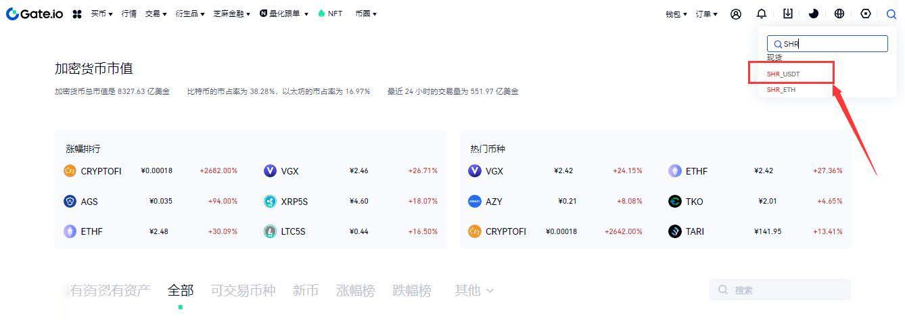Image resolution: width=905 pixels, height=320 pixels.
Task: Open AZY coin name
Action: [x=494, y=201]
